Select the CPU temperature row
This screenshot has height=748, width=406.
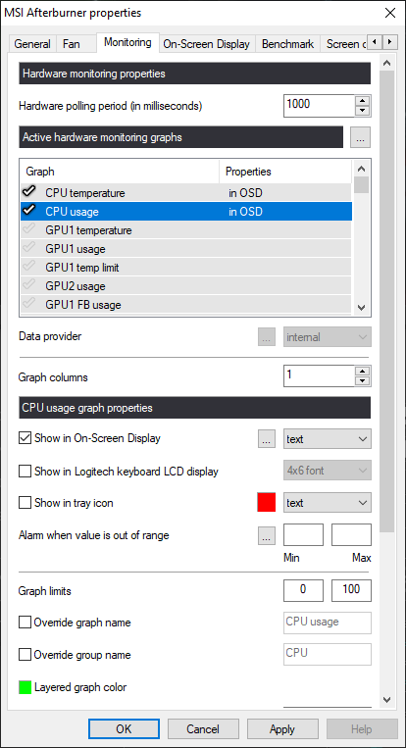pos(186,193)
